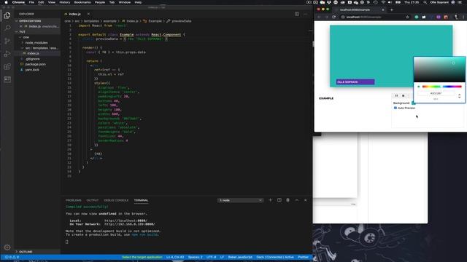Kill terminal with trash icon

pyautogui.click(x=287, y=200)
